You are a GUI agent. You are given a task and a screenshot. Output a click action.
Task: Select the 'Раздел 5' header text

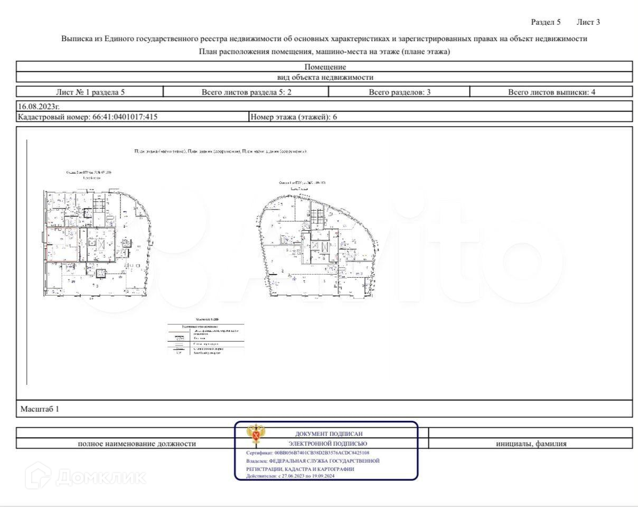[x=546, y=22]
